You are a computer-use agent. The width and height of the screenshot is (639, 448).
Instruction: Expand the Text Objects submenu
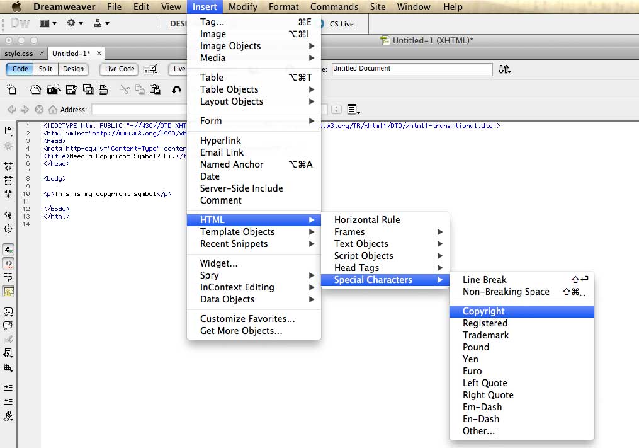[x=385, y=244]
